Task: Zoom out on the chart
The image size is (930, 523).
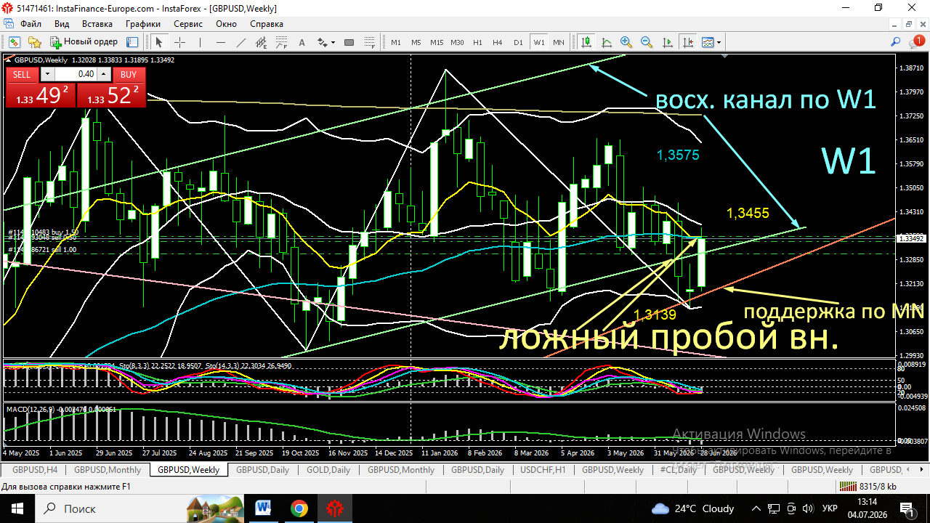Action: (647, 42)
